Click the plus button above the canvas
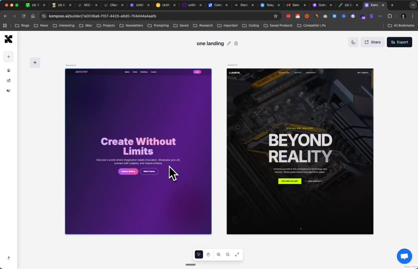The image size is (418, 269). click(35, 63)
